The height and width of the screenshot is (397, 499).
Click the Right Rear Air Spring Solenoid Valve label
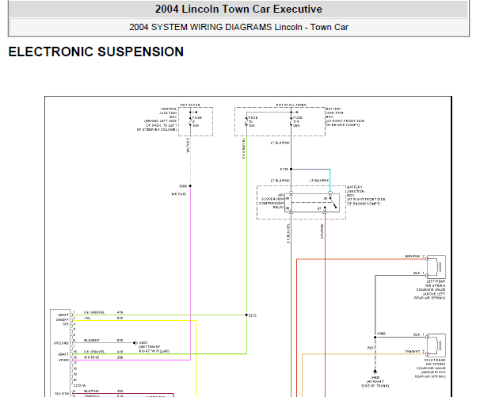[430, 368]
